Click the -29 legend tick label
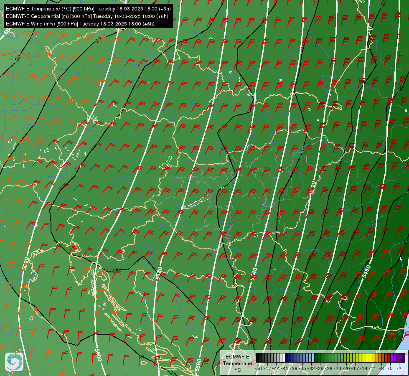Screen dimensions: 409x376 click(x=320, y=369)
